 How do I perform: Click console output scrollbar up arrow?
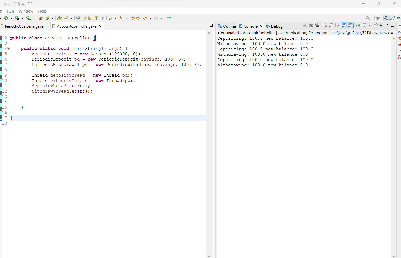click(394, 38)
